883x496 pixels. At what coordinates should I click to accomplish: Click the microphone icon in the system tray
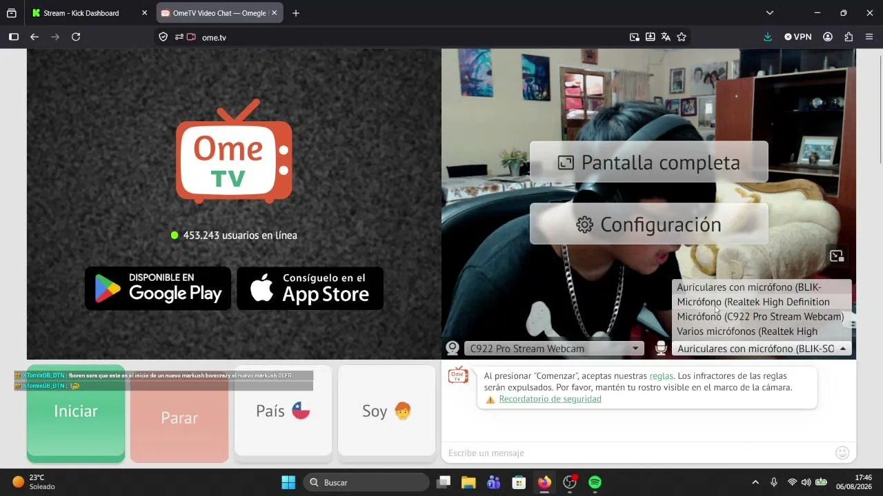774,482
